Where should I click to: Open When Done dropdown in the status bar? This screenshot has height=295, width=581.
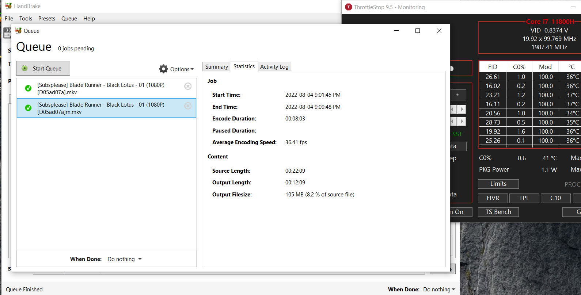click(439, 290)
